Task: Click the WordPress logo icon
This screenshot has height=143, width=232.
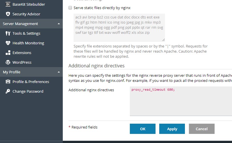Action: (x=8, y=62)
